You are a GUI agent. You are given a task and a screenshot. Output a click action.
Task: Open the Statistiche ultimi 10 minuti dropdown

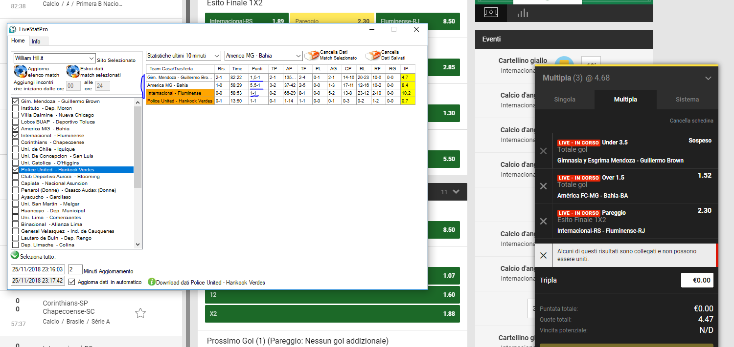(x=183, y=56)
